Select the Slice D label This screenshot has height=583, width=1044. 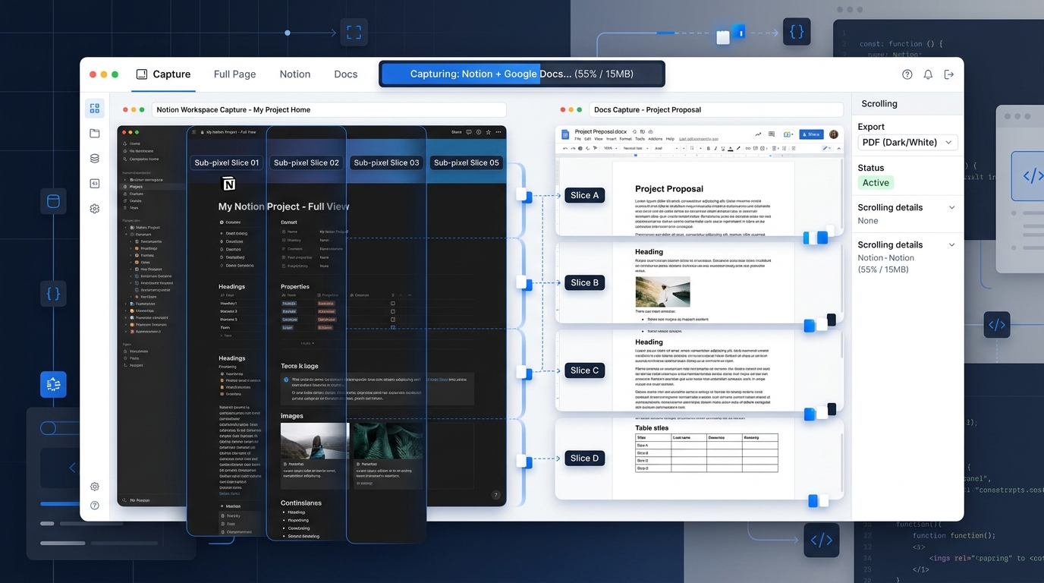(x=584, y=458)
